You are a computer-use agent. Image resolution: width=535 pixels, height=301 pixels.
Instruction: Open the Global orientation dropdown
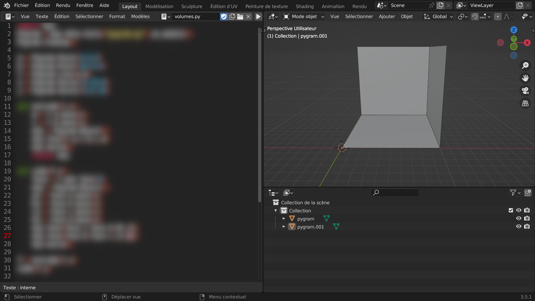click(x=438, y=17)
